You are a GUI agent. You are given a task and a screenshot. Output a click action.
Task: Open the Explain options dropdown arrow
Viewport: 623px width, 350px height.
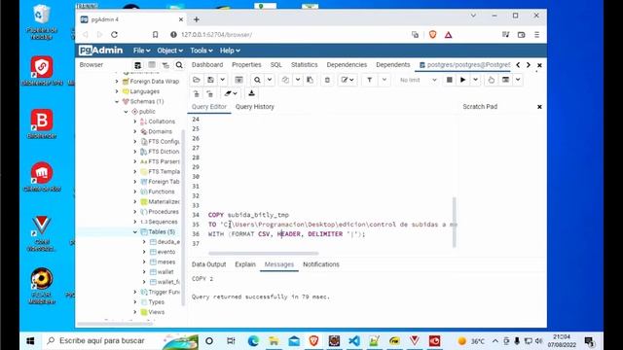[518, 80]
